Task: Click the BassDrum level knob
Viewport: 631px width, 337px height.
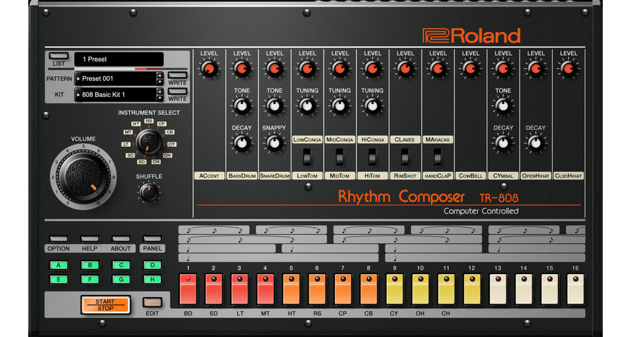Action: (x=242, y=69)
